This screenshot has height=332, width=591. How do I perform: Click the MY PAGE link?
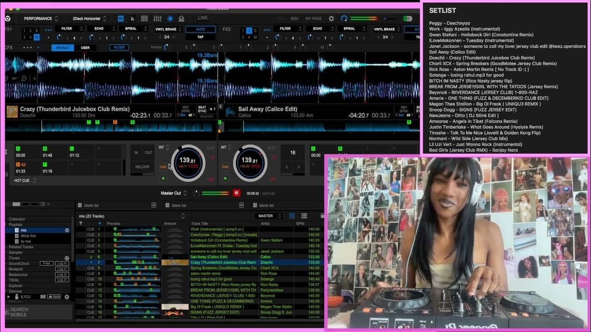314,19
